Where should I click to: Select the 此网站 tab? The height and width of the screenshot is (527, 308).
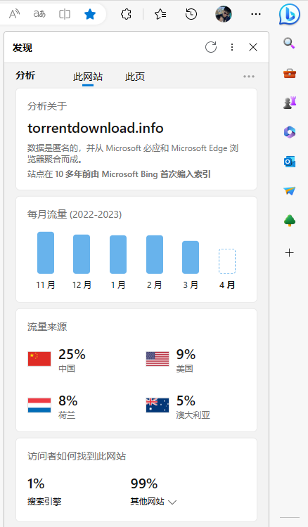click(x=88, y=77)
